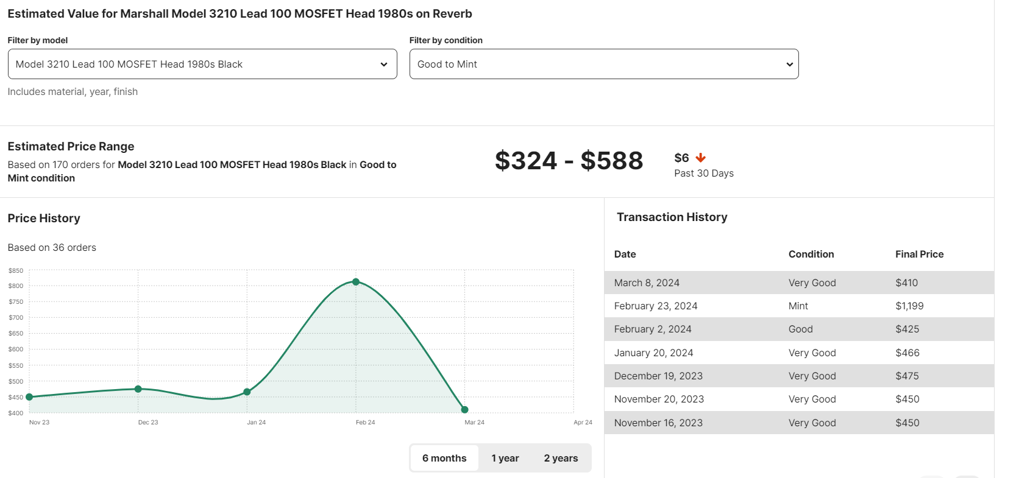
Task: Select the December 19, 2023 transaction row
Action: 799,376
